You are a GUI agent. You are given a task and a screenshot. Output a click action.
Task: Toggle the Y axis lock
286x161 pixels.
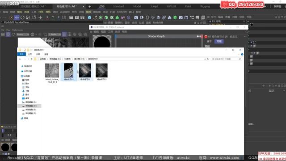(53, 17)
